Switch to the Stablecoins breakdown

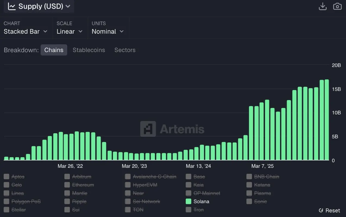point(89,50)
